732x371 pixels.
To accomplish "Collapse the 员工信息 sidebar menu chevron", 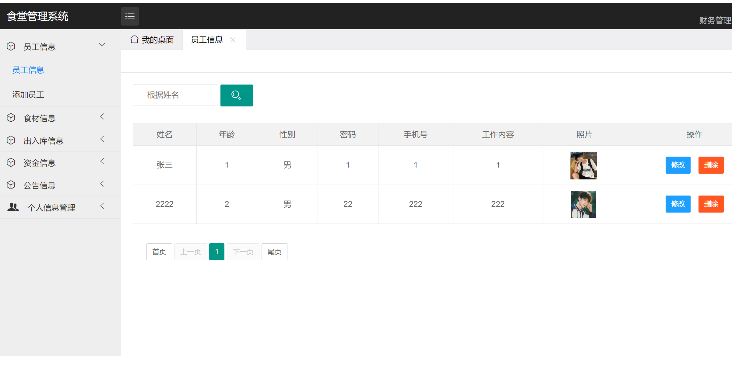I will [102, 45].
